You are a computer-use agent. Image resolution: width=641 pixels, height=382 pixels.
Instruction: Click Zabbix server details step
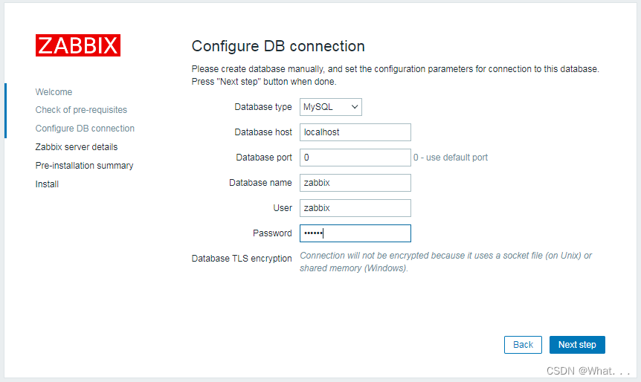pyautogui.click(x=77, y=147)
